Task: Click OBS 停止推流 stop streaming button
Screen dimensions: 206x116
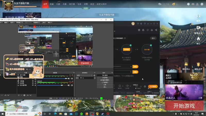Action: pyautogui.click(x=105, y=75)
